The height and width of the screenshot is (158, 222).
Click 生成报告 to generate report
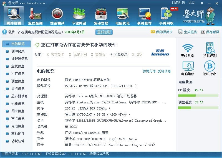tap(190, 32)
